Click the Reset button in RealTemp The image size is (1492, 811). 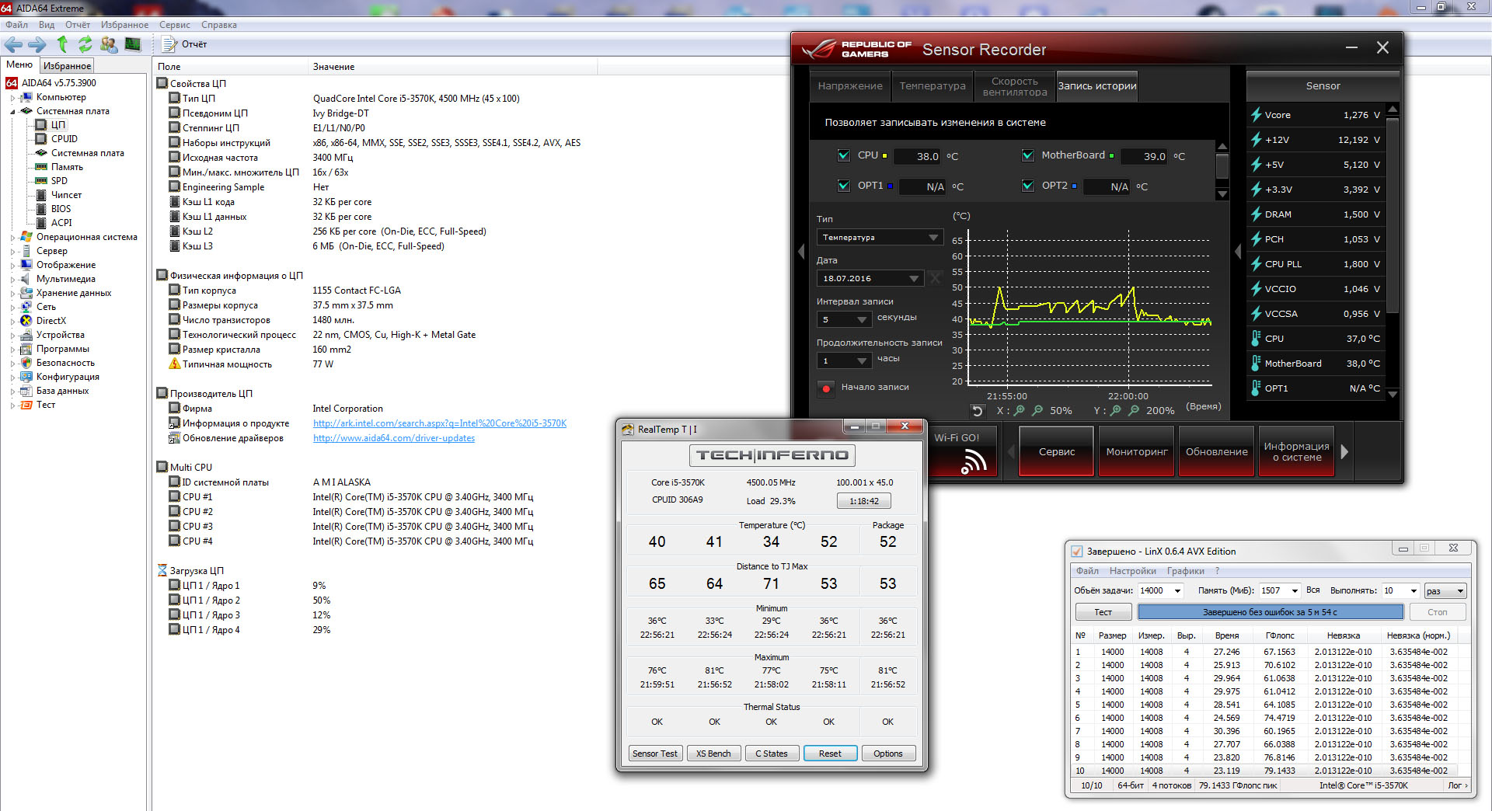[830, 754]
